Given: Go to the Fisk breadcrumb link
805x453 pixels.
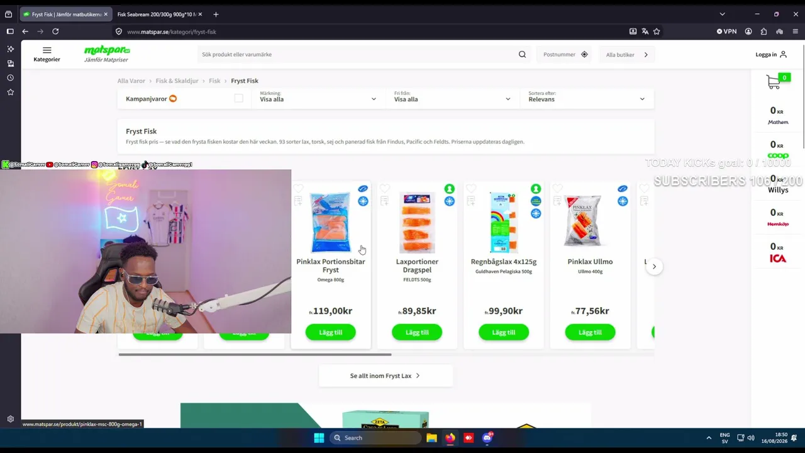Looking at the screenshot, I should tap(214, 81).
